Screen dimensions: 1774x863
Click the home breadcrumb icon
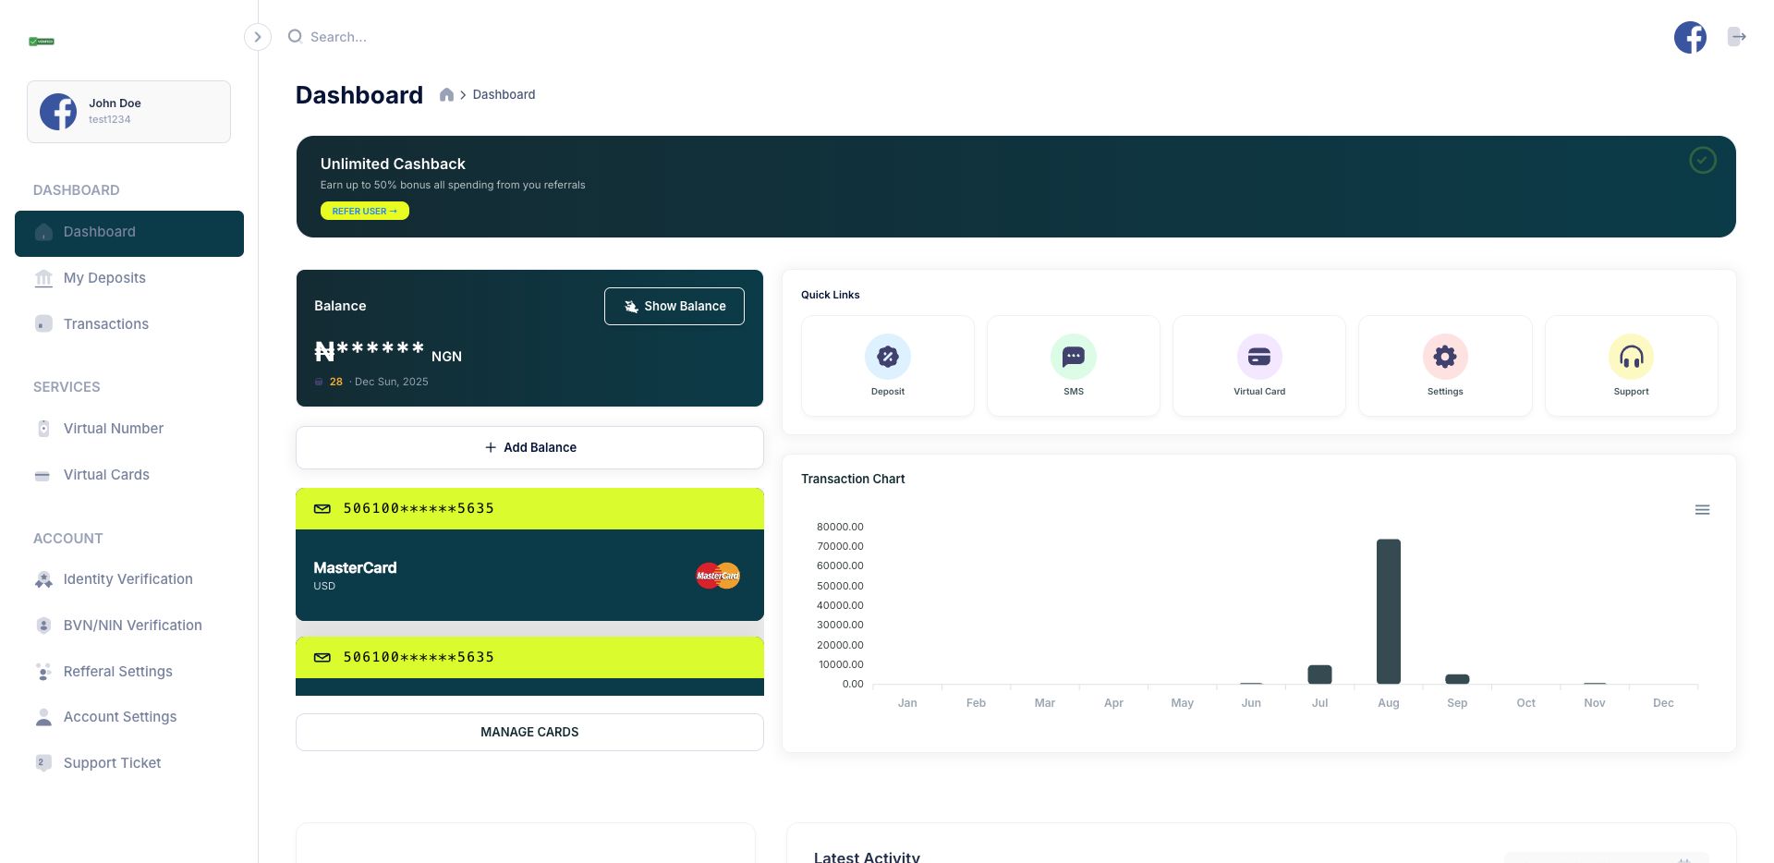point(446,94)
